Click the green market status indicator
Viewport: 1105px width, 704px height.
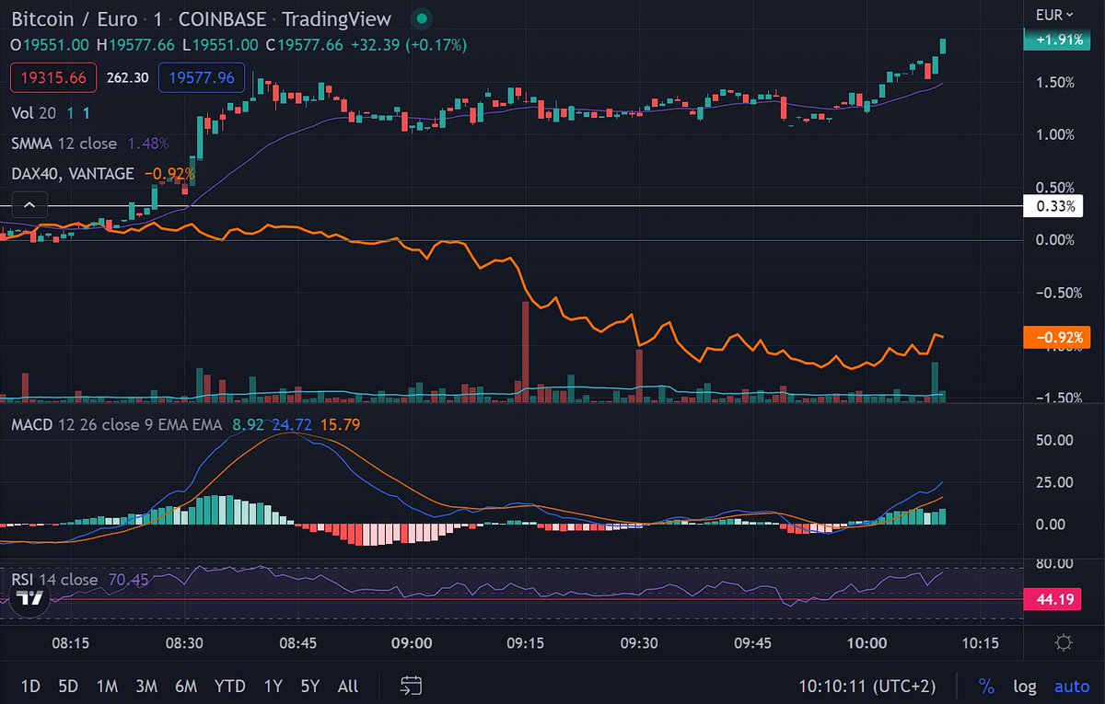click(x=421, y=19)
